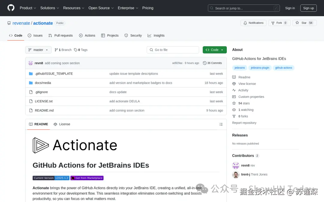Expand the Solutions menu
Screen dimensions: 324x202
coord(49,8)
